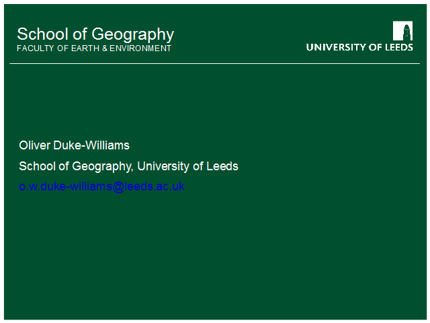This screenshot has height=323, width=430.
Task: Click the leeds.ac.uk domain in the email link
Action: pos(155,186)
